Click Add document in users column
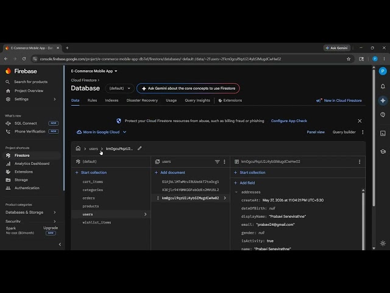The image size is (390, 293). coord(170,172)
